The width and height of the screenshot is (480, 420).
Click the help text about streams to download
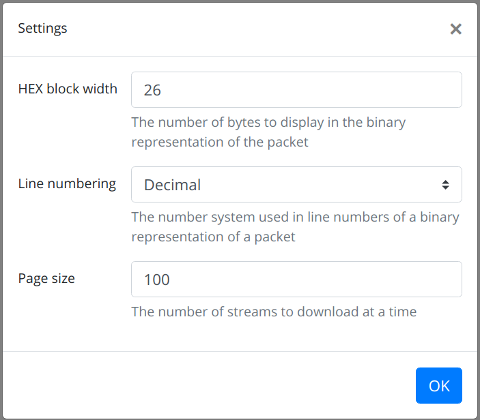pos(274,312)
